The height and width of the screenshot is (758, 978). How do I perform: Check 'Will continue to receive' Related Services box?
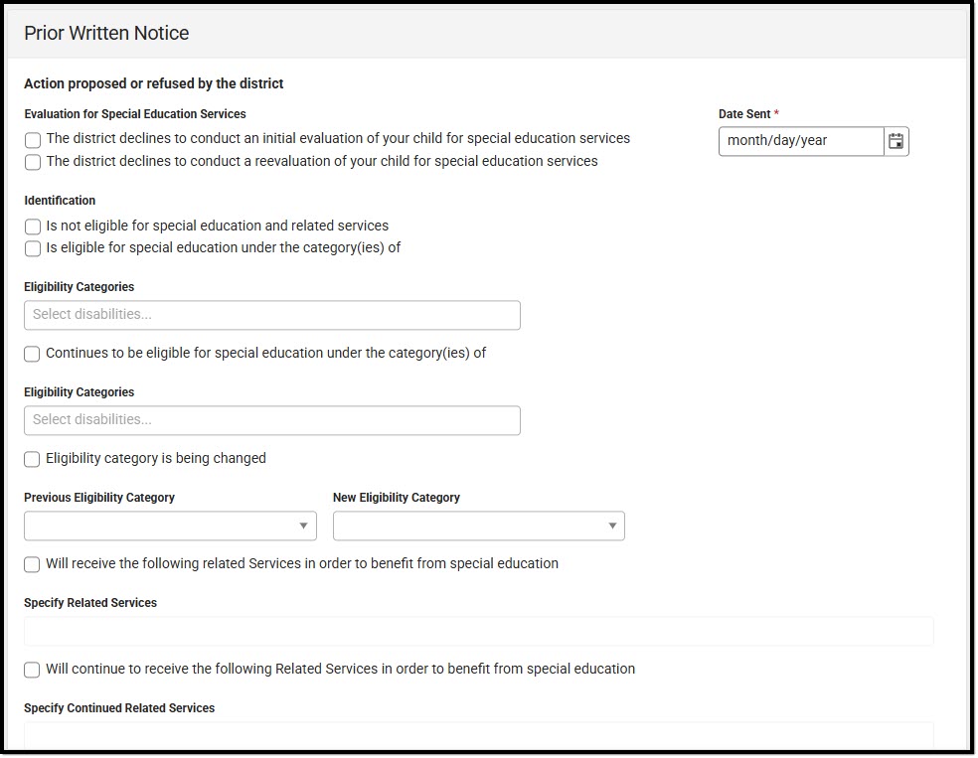[x=33, y=670]
